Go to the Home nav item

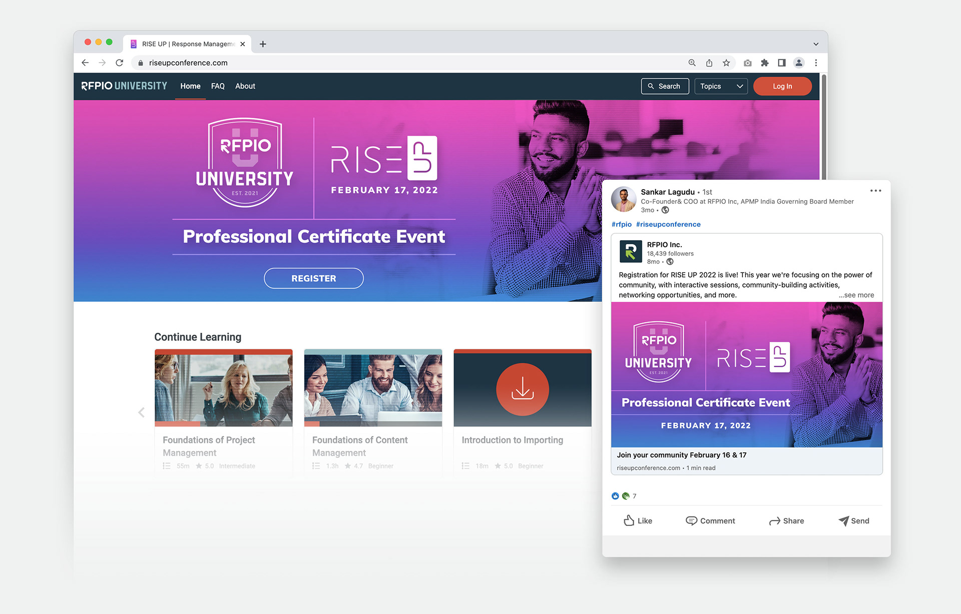point(190,86)
